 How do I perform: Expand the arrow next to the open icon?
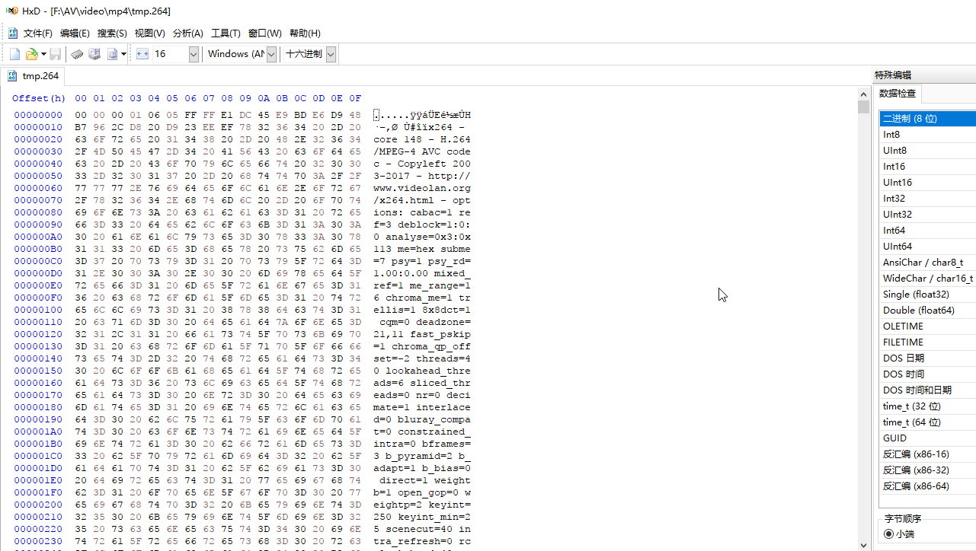(42, 53)
